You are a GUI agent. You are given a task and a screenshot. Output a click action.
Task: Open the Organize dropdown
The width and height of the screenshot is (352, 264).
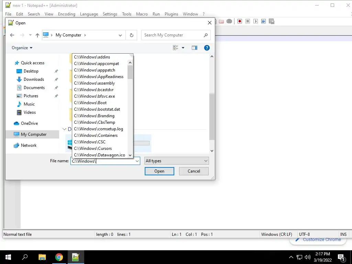22,48
